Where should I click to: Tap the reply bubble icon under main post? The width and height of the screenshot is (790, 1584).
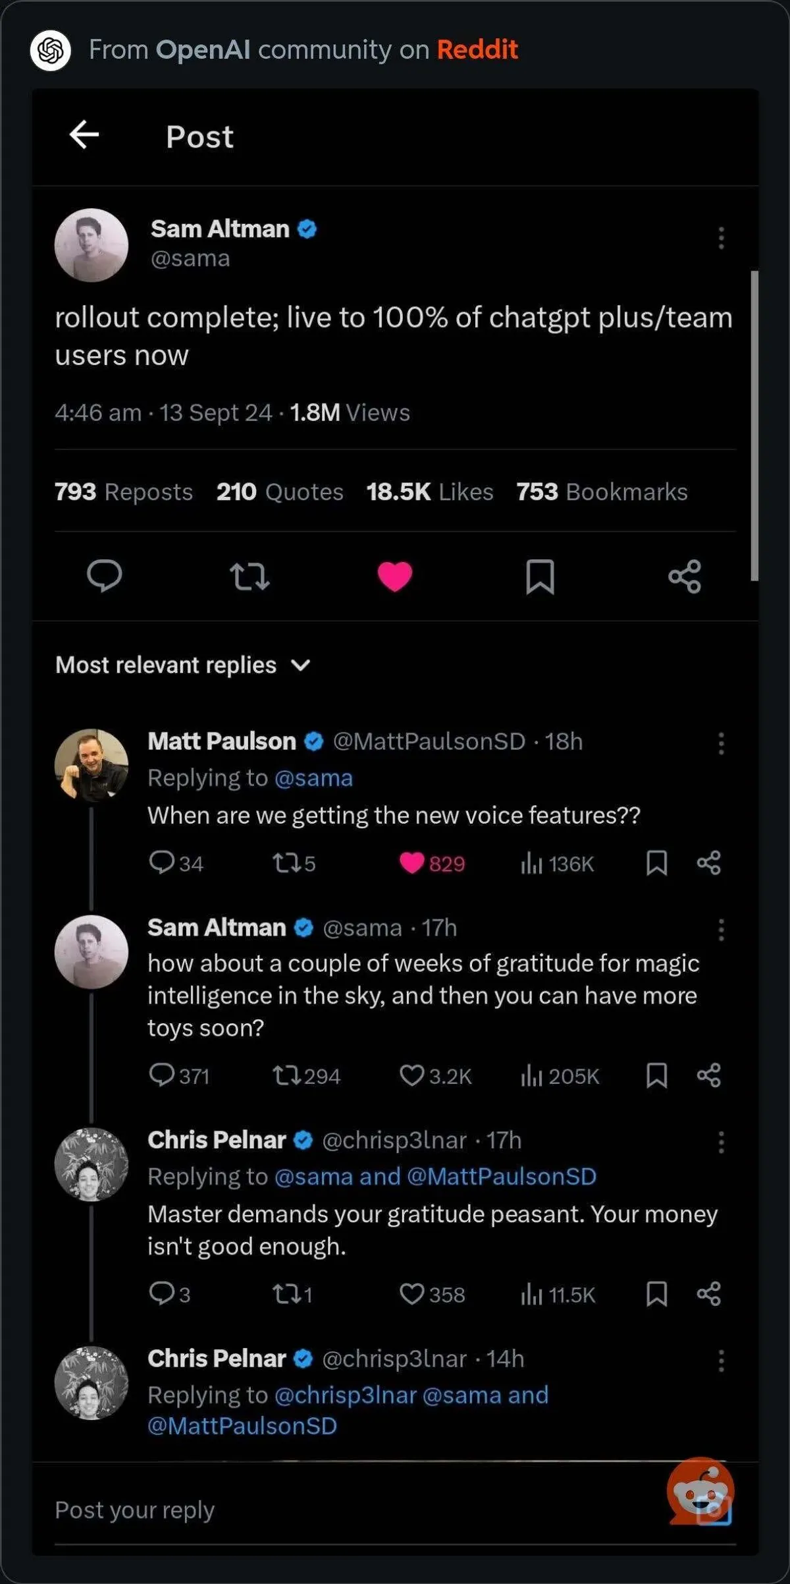[104, 577]
